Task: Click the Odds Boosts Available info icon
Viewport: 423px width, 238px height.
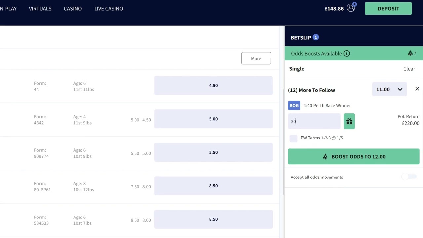Action: tap(346, 53)
